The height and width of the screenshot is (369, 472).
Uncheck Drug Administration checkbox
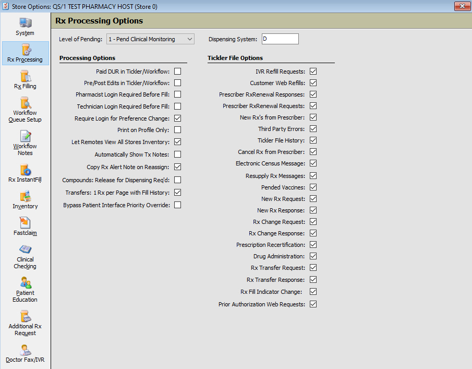pos(313,256)
